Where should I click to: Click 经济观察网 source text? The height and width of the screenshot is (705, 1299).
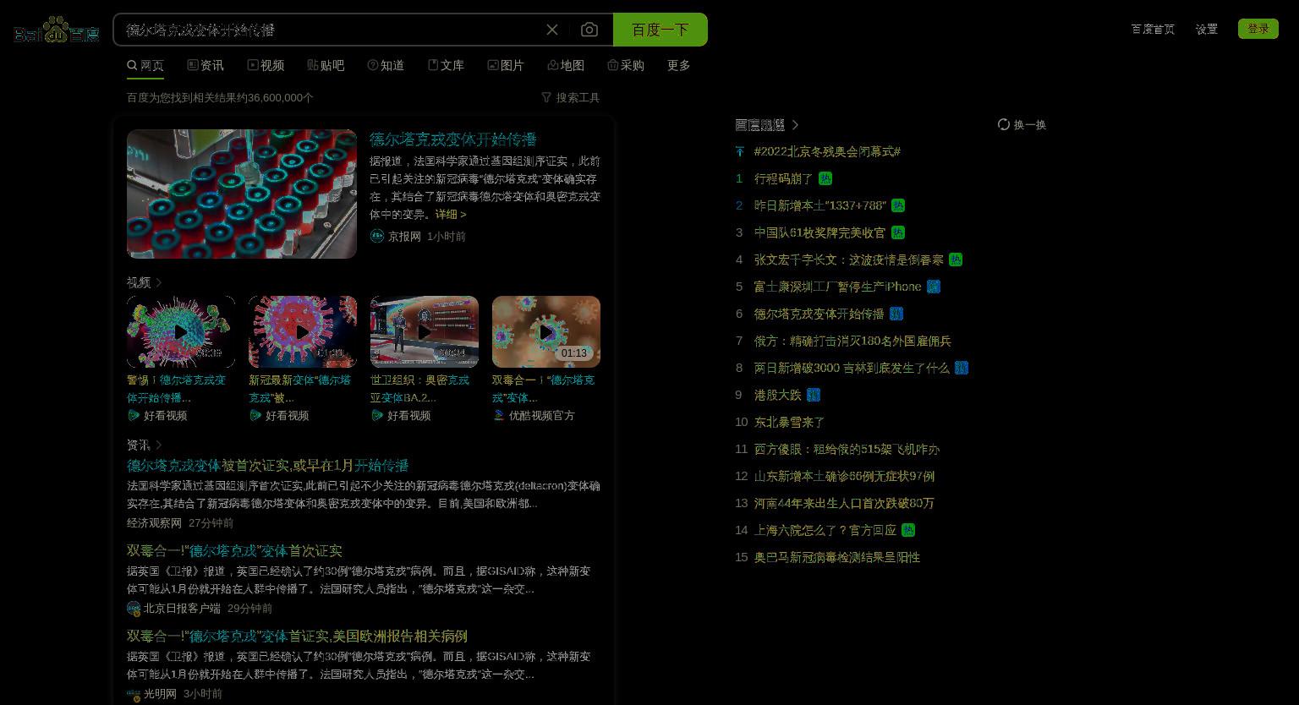[x=154, y=522]
